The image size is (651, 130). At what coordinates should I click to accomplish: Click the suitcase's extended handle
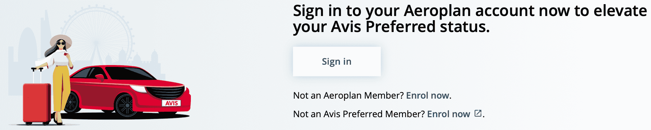coord(37,75)
